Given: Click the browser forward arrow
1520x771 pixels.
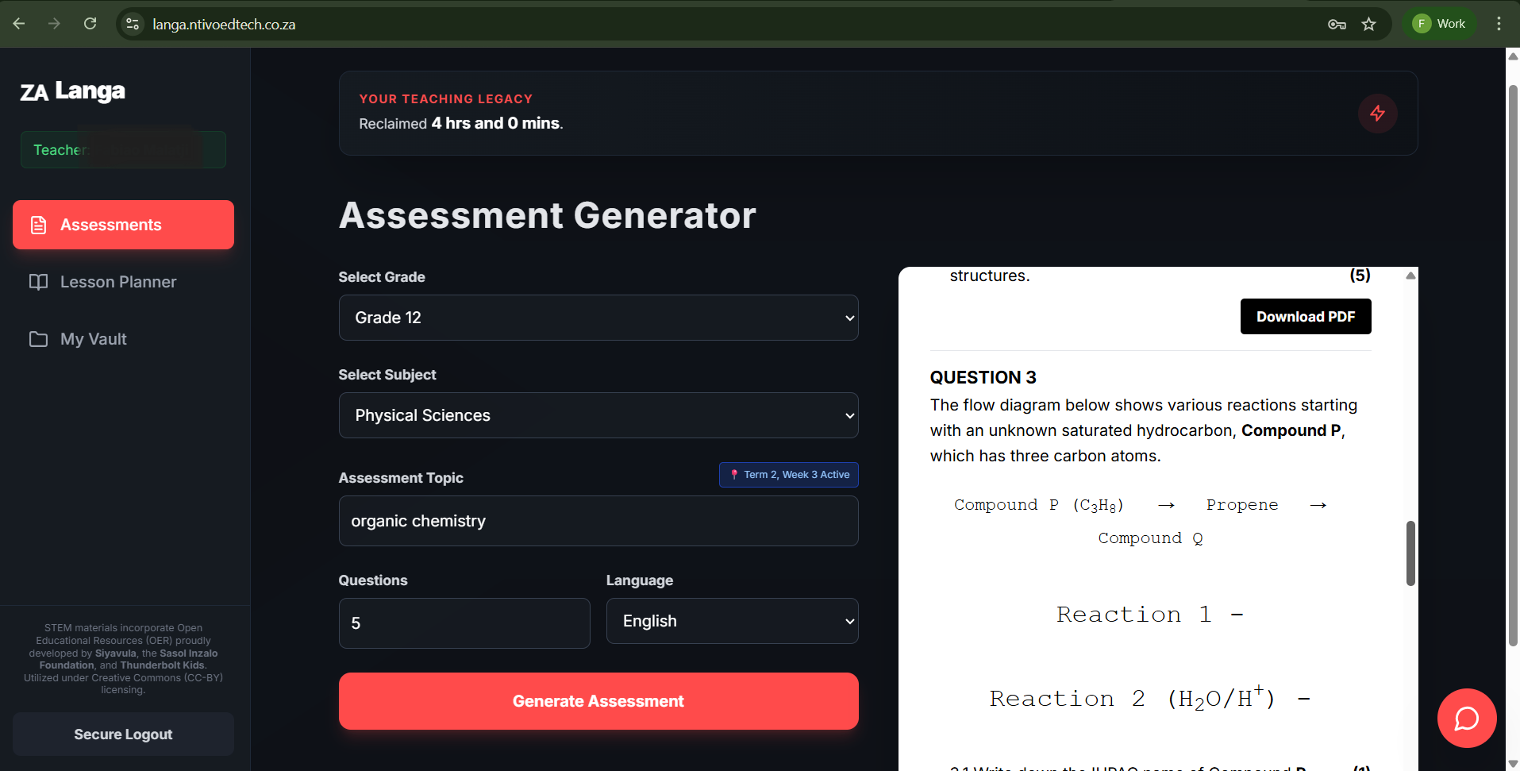Looking at the screenshot, I should point(54,24).
